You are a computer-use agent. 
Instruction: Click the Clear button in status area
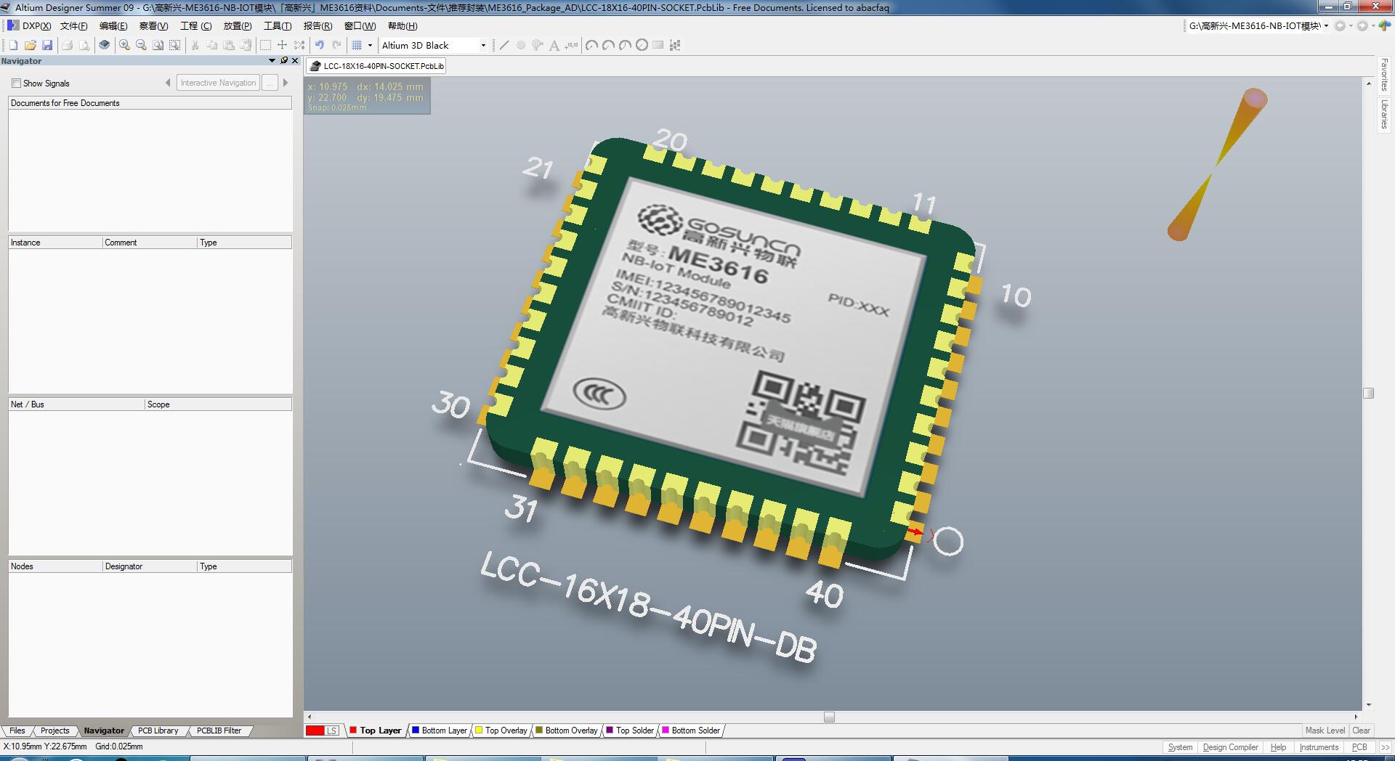click(x=1361, y=731)
